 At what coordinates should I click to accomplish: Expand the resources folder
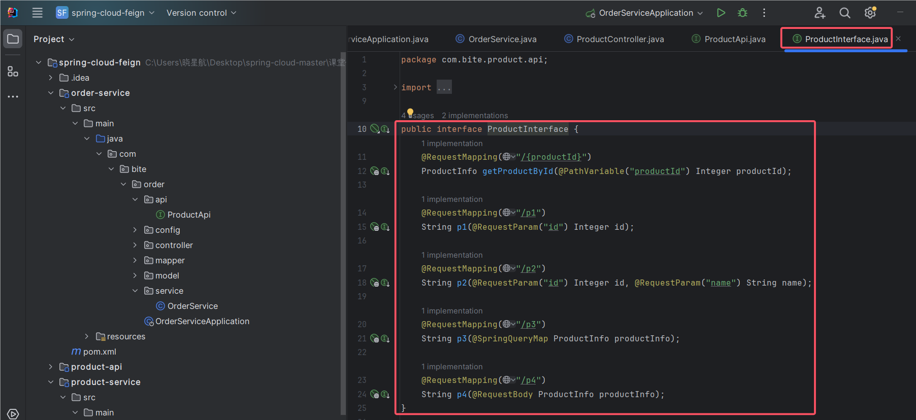(x=86, y=336)
